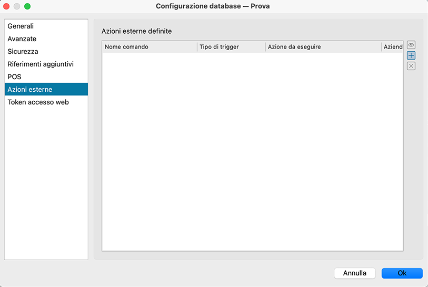The width and height of the screenshot is (428, 287).
Task: Open Riferimenti aggiuntivi in the sidebar
Action: tap(41, 64)
